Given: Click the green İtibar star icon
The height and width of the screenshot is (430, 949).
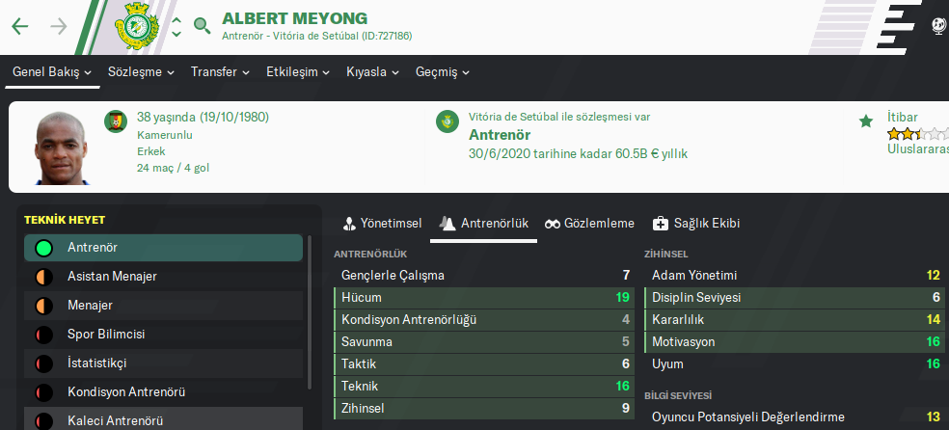Looking at the screenshot, I should click(866, 121).
